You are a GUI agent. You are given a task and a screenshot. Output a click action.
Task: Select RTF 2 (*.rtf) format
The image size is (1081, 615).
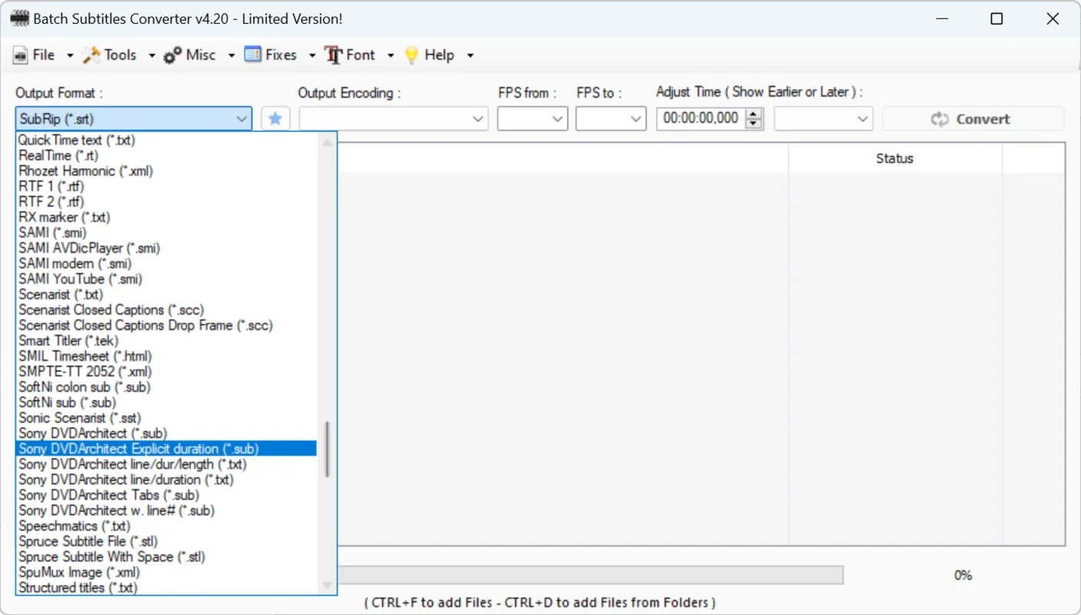click(166, 201)
